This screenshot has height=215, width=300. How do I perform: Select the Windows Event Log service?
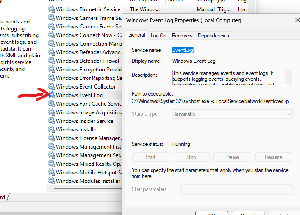(84, 95)
